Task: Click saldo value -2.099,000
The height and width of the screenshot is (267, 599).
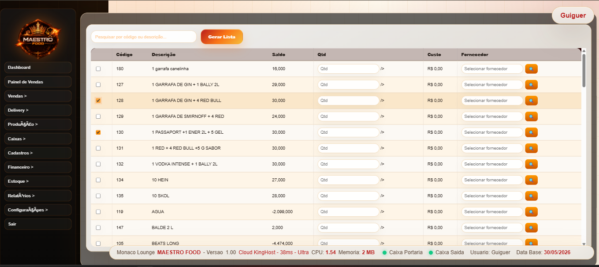Action: tap(283, 212)
